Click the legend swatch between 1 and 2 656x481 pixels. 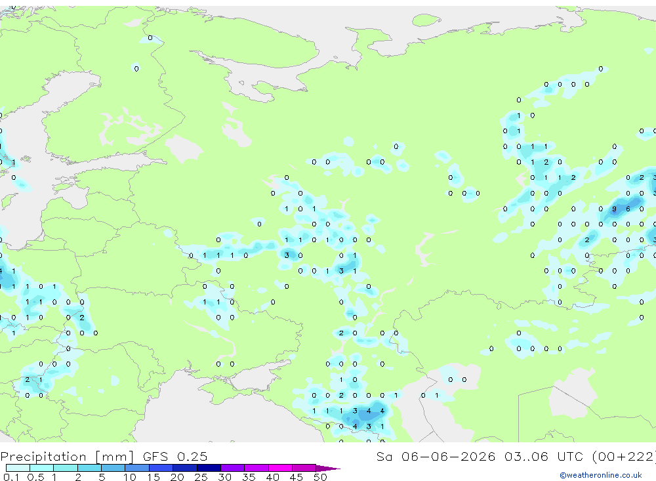point(66,468)
